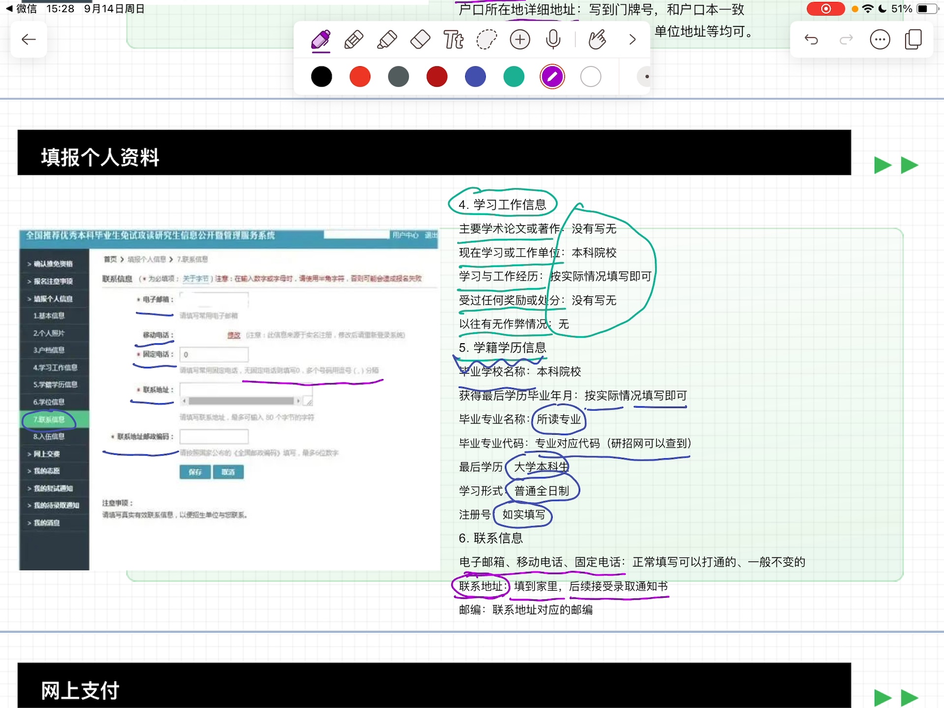Select 2.个人照片 in sidebar
This screenshot has height=708, width=944.
click(x=49, y=333)
